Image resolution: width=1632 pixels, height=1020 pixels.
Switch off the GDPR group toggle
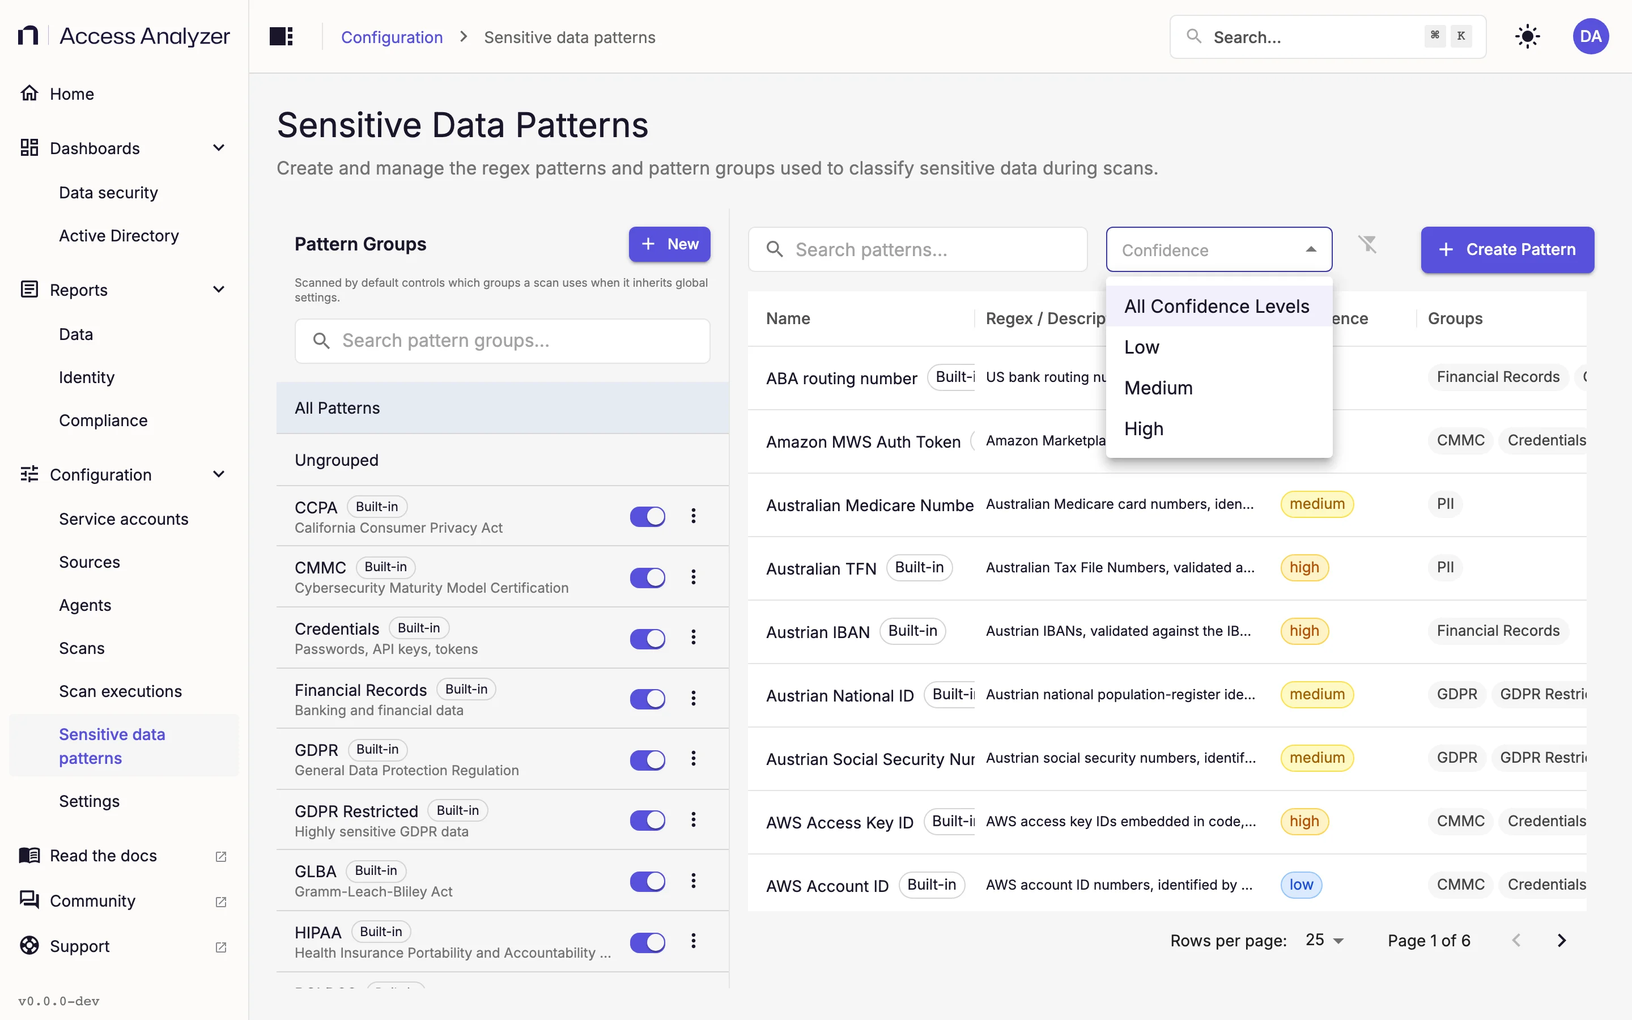coord(647,759)
